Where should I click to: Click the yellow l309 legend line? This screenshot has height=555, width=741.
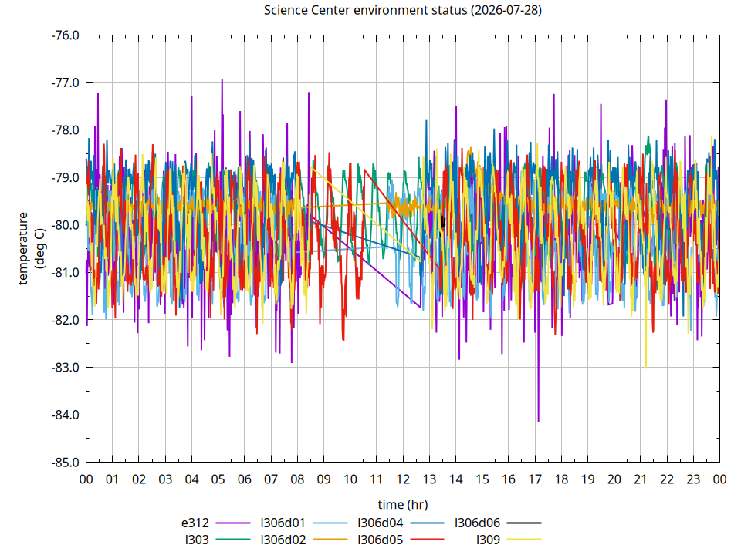tap(524, 539)
